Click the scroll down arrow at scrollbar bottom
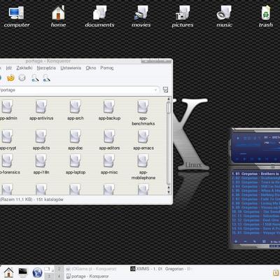280x280 pixels. [169, 192]
